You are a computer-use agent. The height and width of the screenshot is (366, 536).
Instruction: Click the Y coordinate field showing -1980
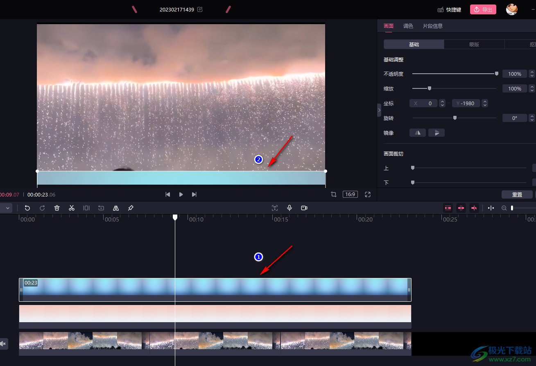click(x=466, y=103)
